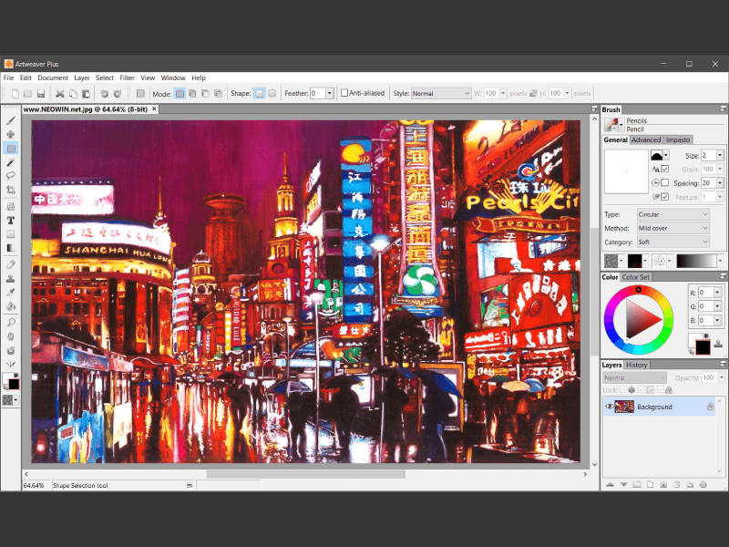Select the Zoom tool from the toolbox
The image size is (729, 547).
pos(11,322)
